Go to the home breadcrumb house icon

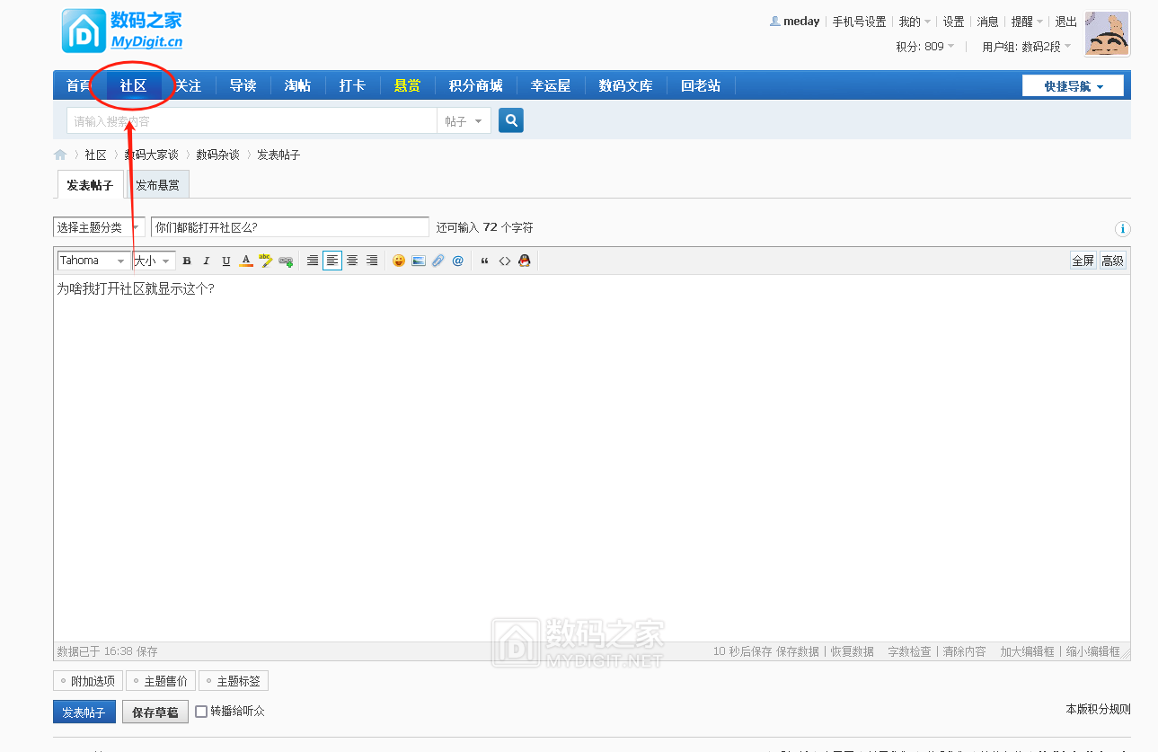pyautogui.click(x=60, y=155)
